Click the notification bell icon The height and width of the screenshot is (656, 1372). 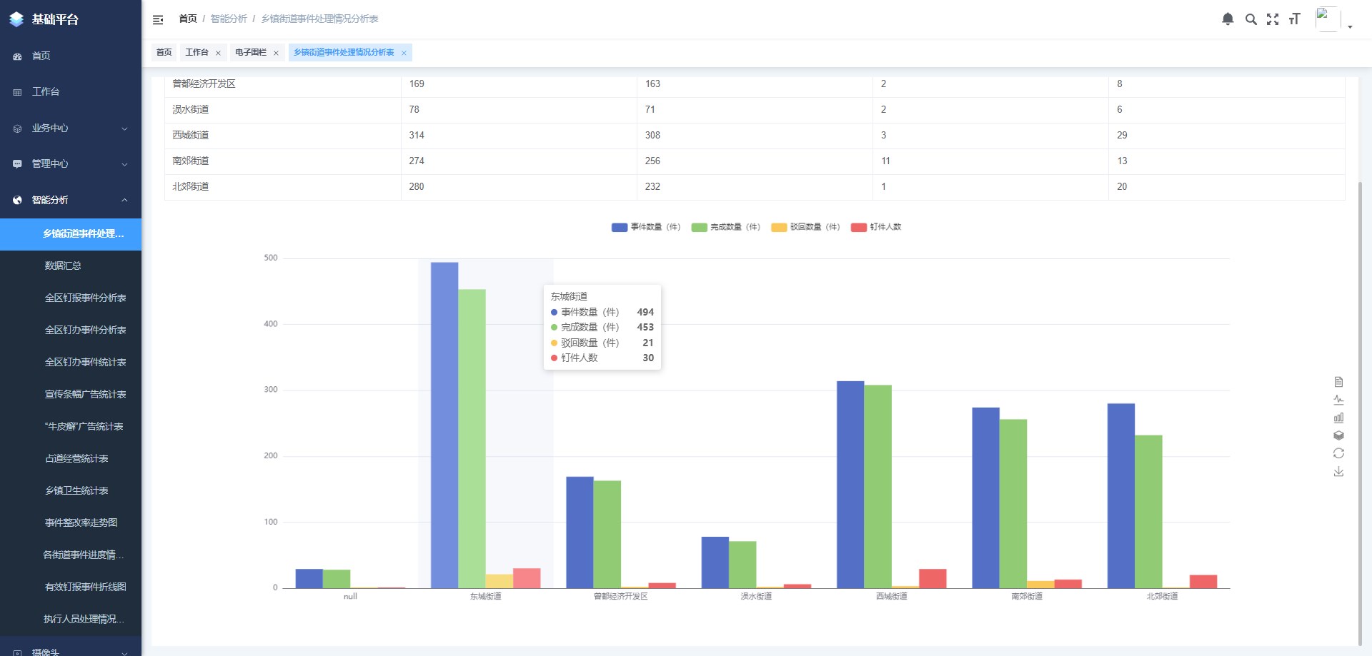(1228, 19)
